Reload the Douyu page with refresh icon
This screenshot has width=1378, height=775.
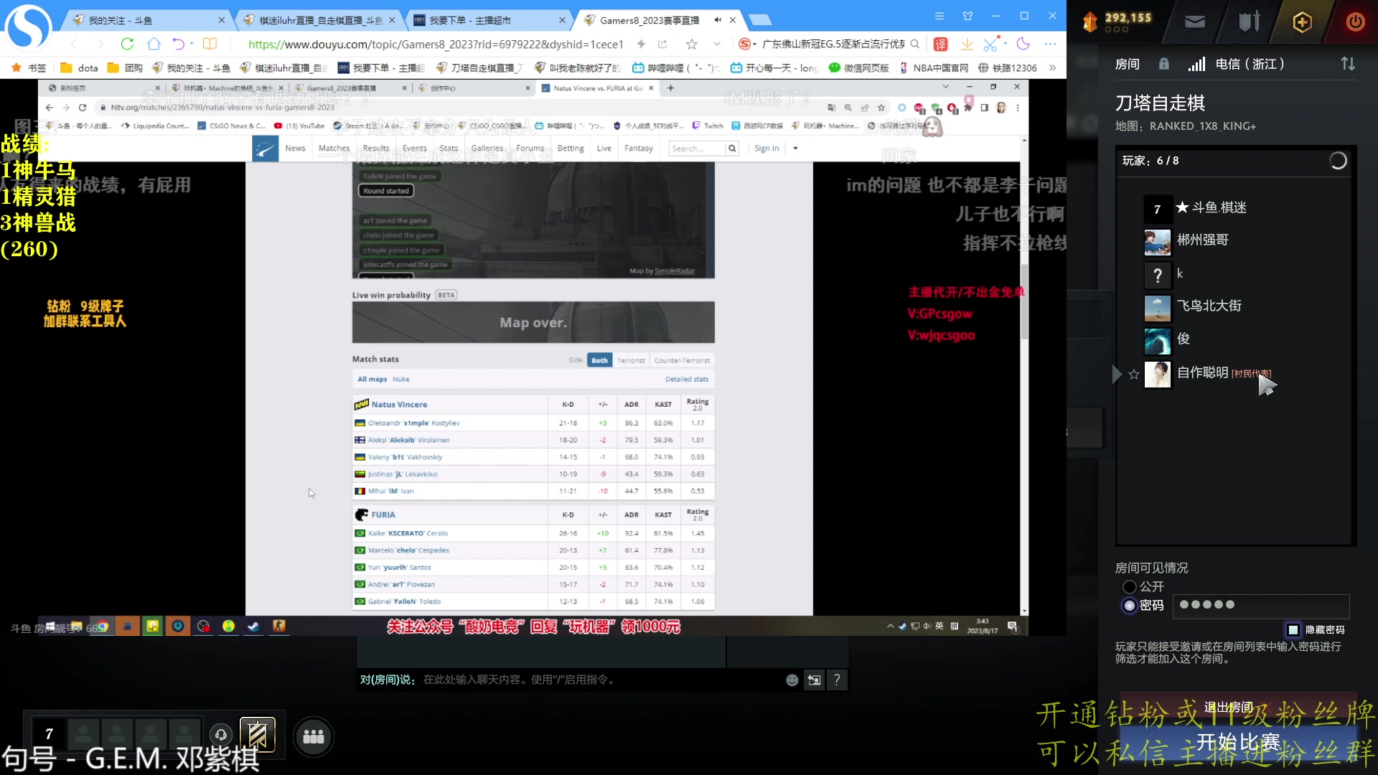pyautogui.click(x=127, y=44)
